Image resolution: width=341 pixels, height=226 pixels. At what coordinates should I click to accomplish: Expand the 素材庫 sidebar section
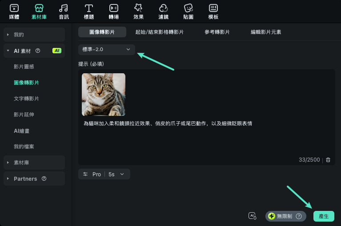tap(34, 163)
